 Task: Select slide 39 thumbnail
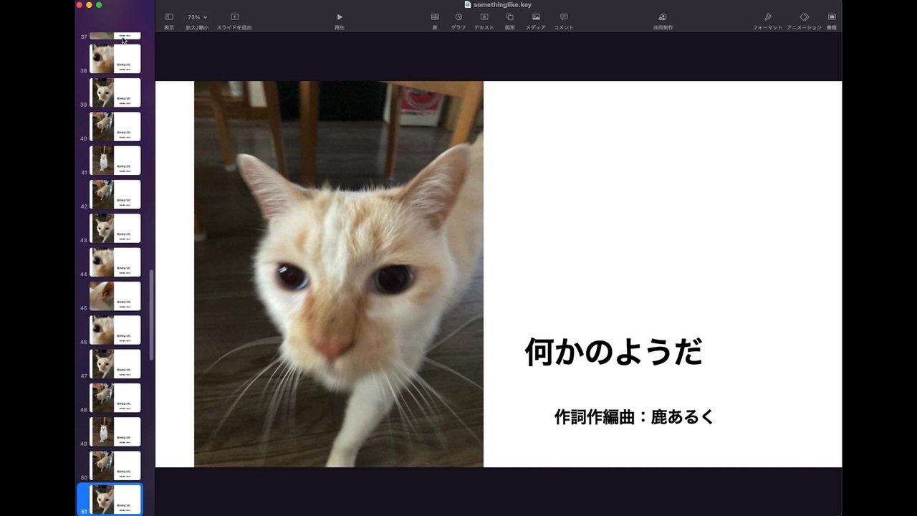(115, 92)
